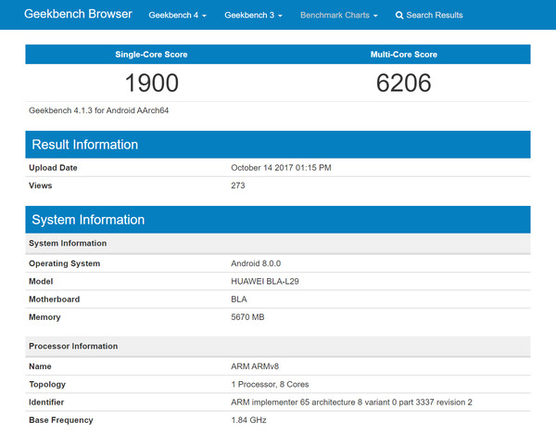This screenshot has height=434, width=556.
Task: Click the HUAWEI BLA-L29 model value
Action: tap(265, 281)
